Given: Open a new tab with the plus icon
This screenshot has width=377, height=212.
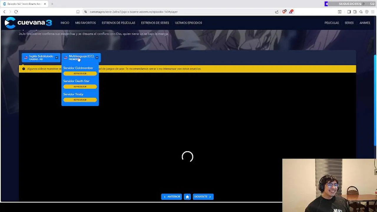Looking at the screenshot, I should (52, 4).
